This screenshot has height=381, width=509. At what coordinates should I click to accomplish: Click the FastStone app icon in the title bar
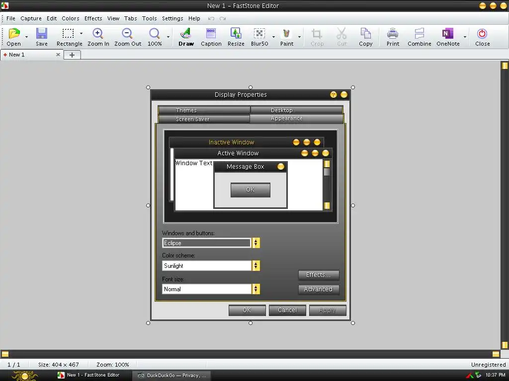coord(5,5)
